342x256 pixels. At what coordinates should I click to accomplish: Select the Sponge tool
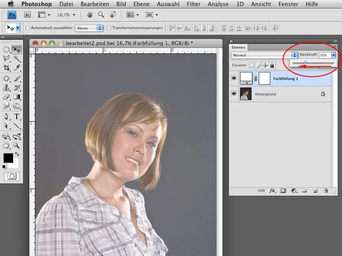17,106
